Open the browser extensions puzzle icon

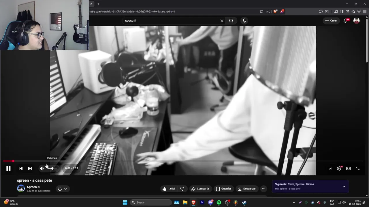click(x=321, y=11)
